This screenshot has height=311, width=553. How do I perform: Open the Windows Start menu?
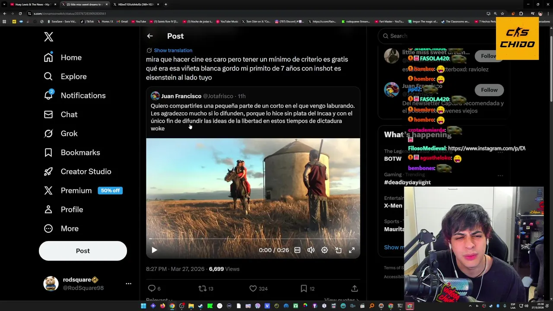[143, 306]
